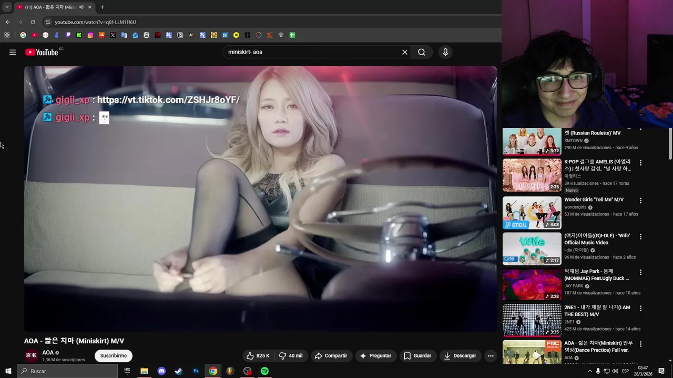The height and width of the screenshot is (378, 673).
Task: Open a new browser tab
Action: (x=102, y=7)
